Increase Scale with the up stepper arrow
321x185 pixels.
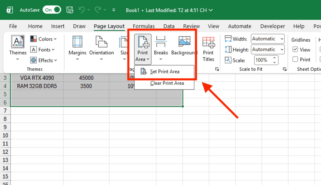[x=274, y=58]
